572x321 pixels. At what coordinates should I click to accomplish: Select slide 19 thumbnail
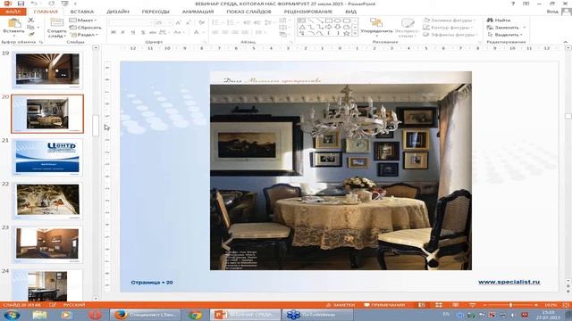[47, 70]
